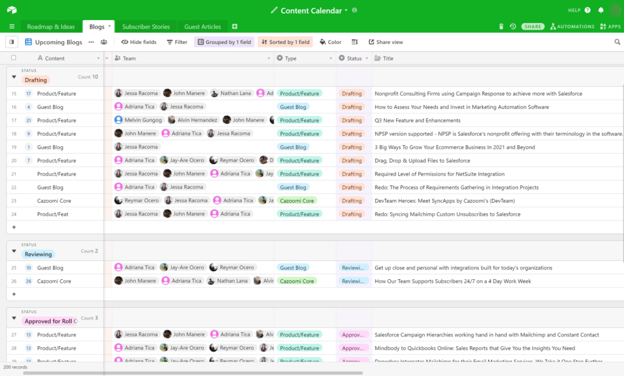The image size is (624, 376).
Task: Switch to Subscriber Stories tab
Action: coord(146,27)
